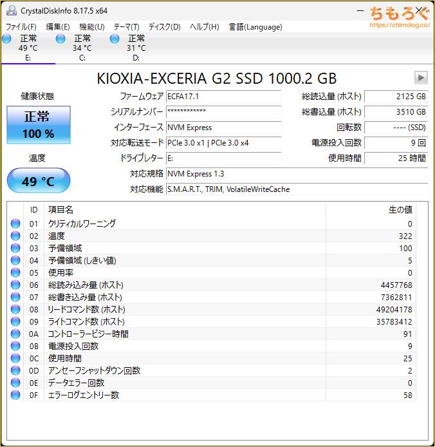Click power on count value 9 回
The height and width of the screenshot is (447, 435).
(396, 142)
